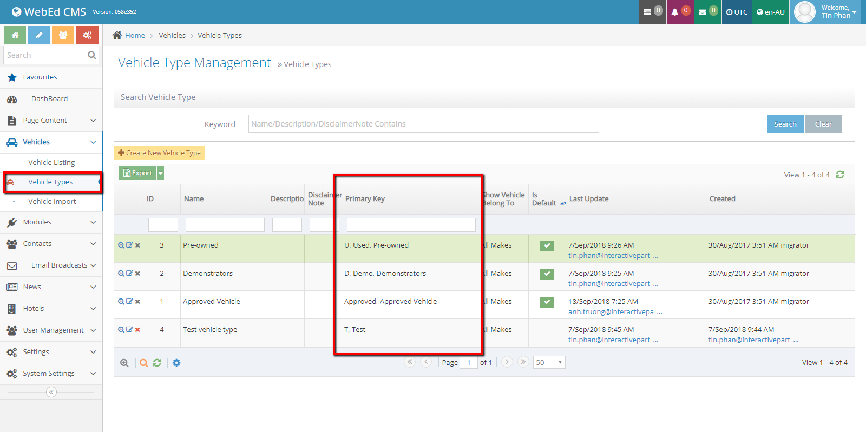Toggle Is Default checkbox for Approved Vehicle
Image resolution: width=866 pixels, height=432 pixels.
click(547, 302)
